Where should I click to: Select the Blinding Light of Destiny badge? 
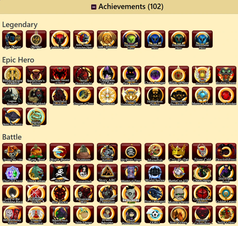pyautogui.click(x=12, y=75)
